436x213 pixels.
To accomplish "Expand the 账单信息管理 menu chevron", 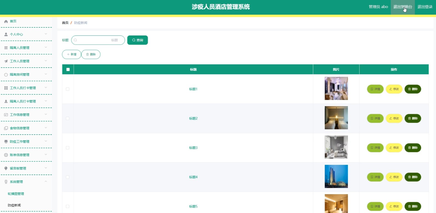I will pos(46,155).
